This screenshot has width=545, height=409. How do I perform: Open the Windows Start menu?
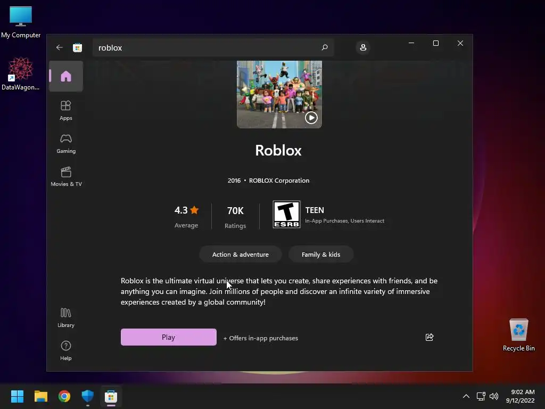coord(18,396)
